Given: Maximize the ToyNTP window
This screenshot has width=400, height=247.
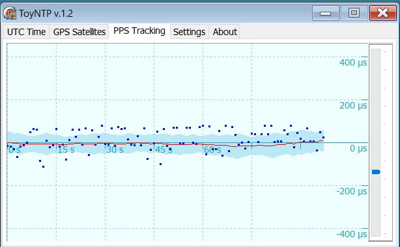Looking at the screenshot, I should 354,13.
